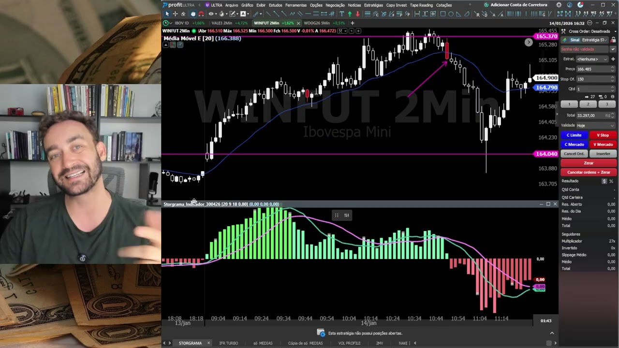Viewport: 619px width, 348px height.
Task: Click the green up-arrow marker tool
Action: pos(350,14)
